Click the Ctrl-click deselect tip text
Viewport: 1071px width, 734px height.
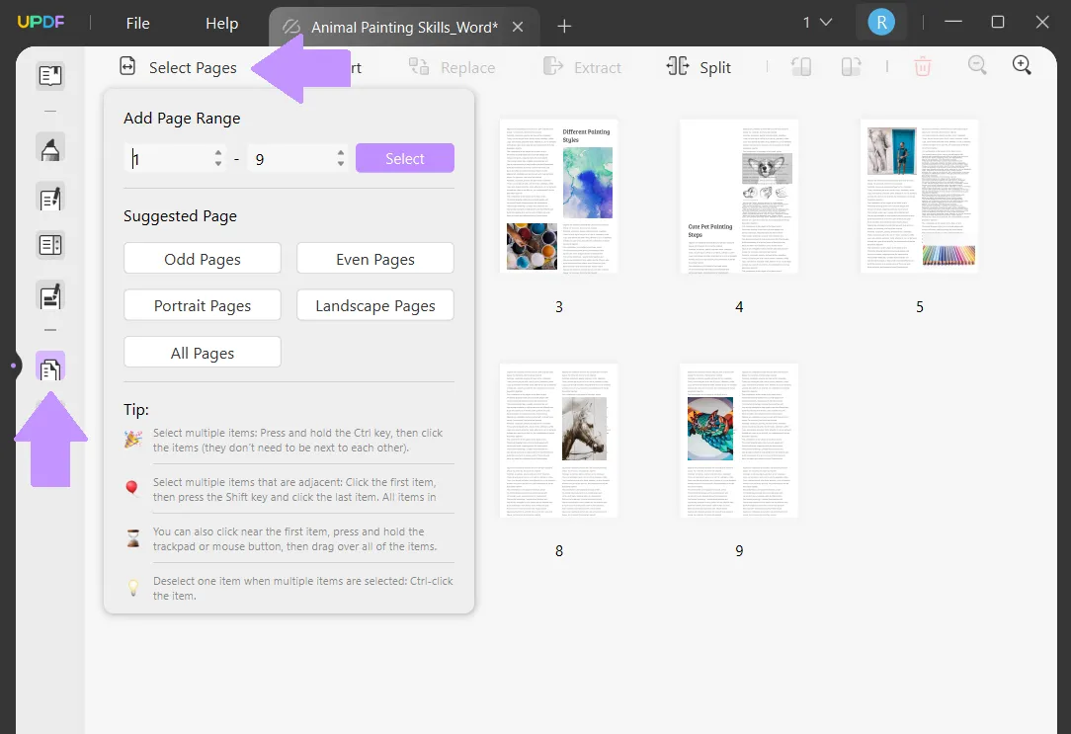pyautogui.click(x=303, y=588)
